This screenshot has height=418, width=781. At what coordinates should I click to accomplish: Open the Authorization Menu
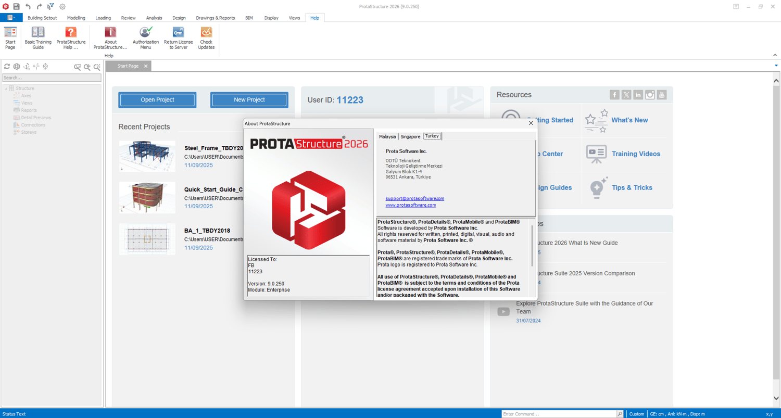(x=146, y=39)
